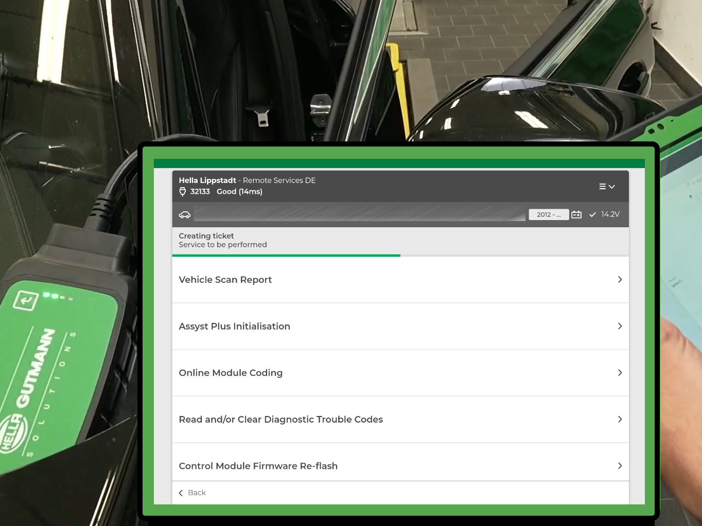The width and height of the screenshot is (702, 526).
Task: Click chevron beside Online Module Coding
Action: (620, 373)
